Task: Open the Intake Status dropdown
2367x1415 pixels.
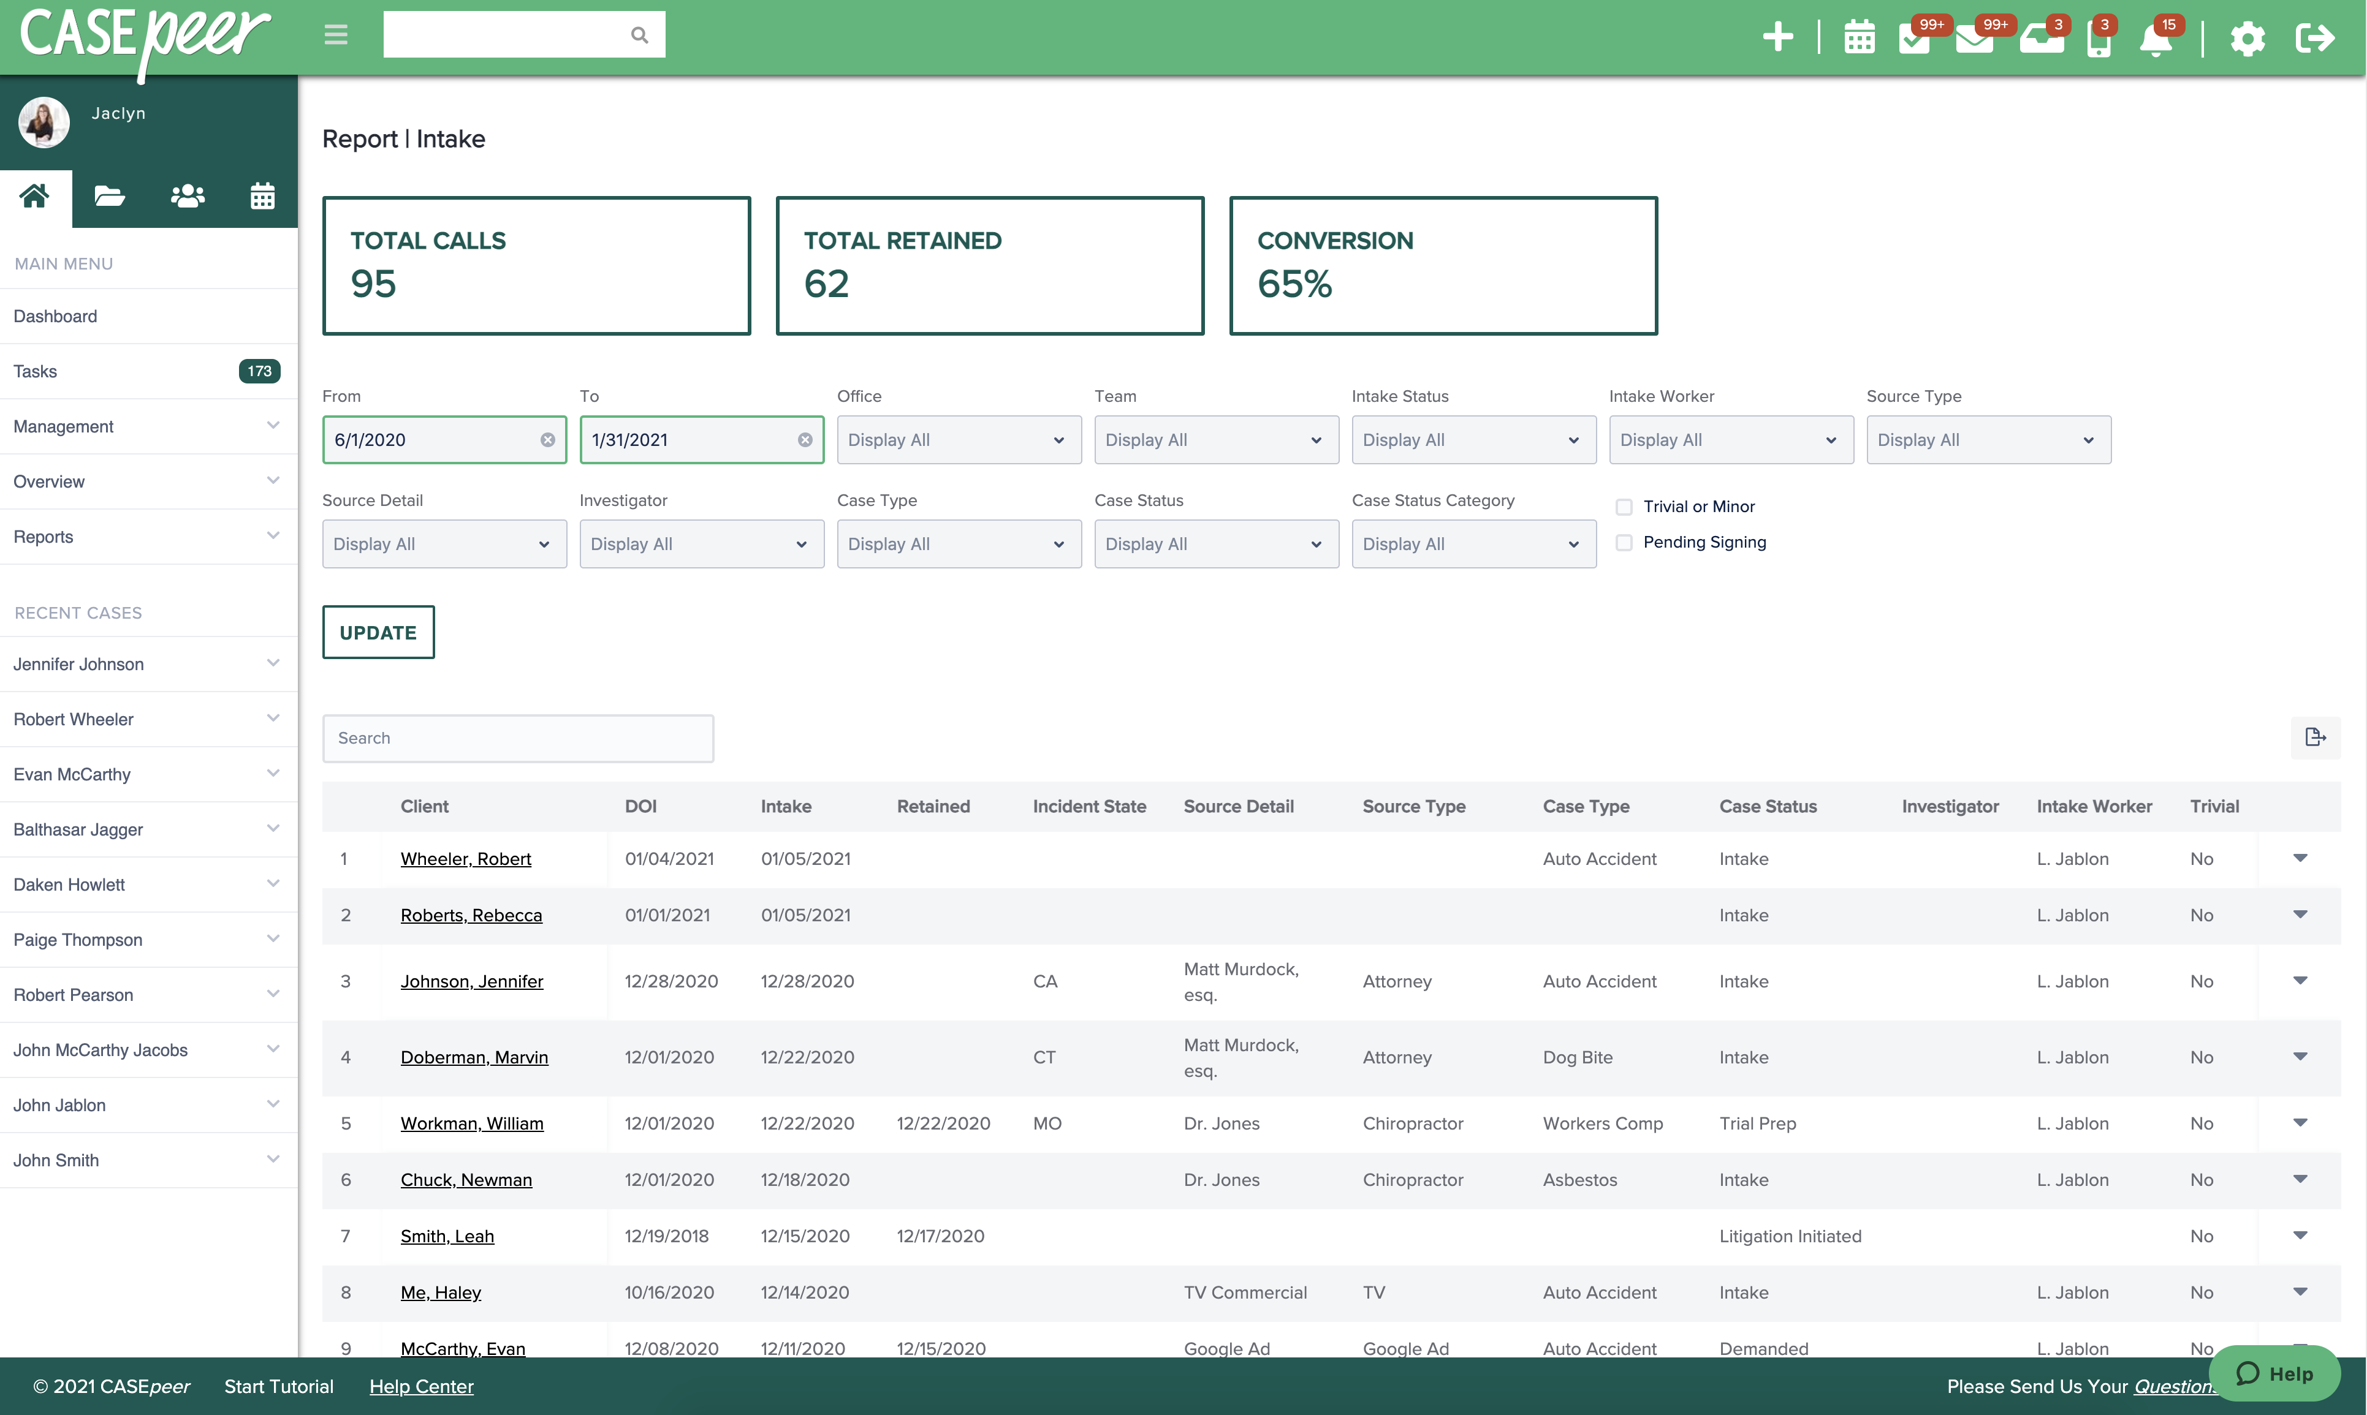Action: (1473, 440)
